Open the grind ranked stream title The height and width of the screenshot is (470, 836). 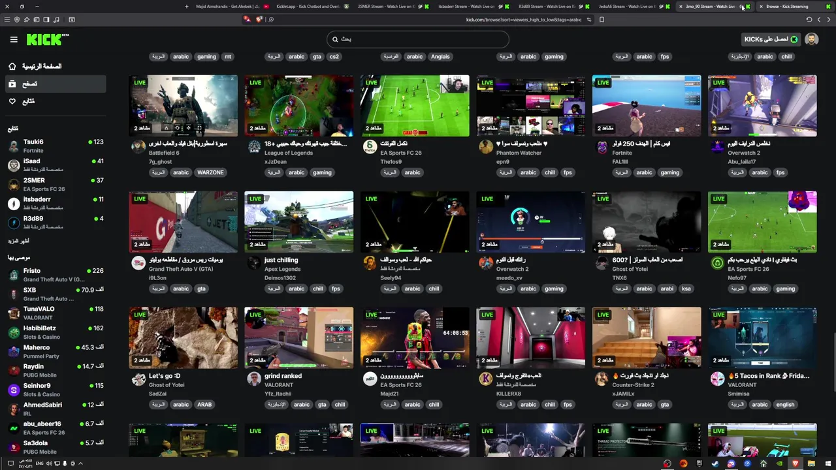tap(283, 376)
